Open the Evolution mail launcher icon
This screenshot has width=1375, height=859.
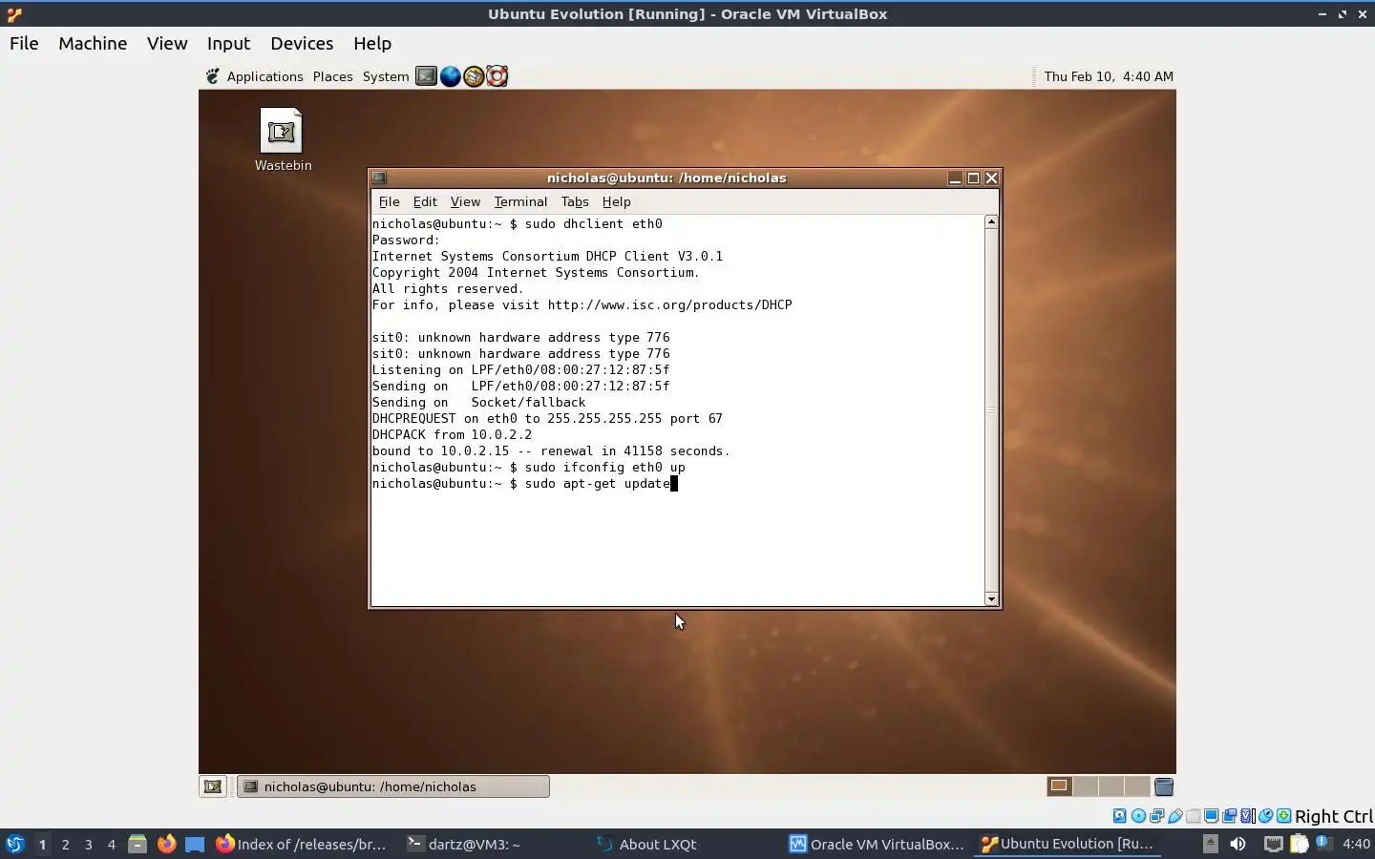tap(474, 76)
